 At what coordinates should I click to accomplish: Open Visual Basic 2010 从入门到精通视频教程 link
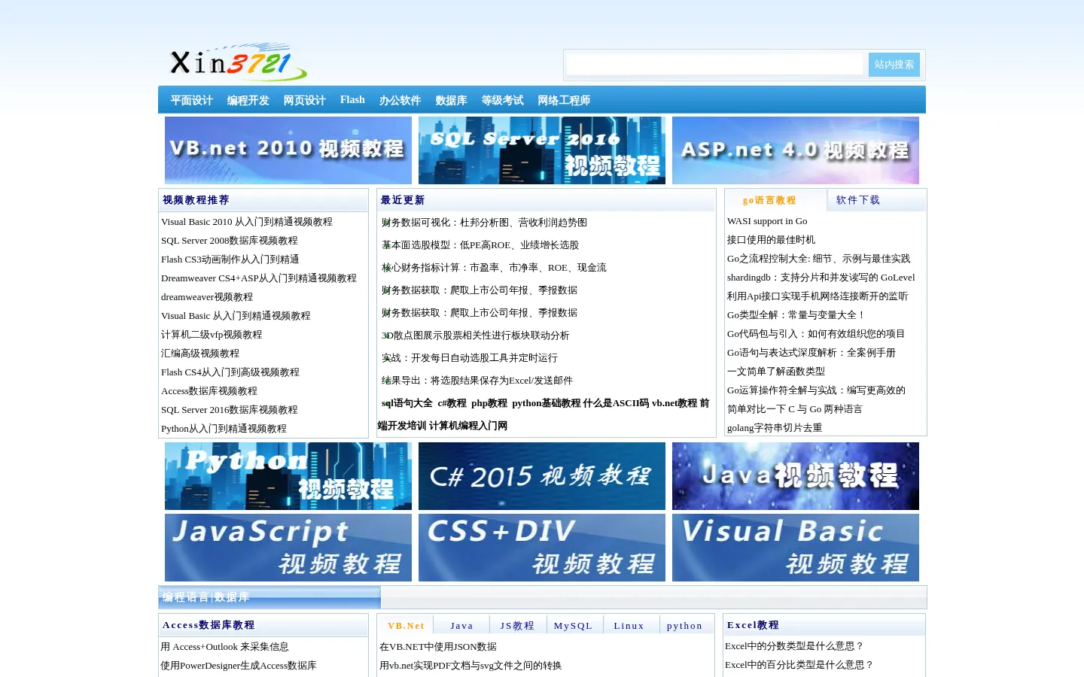click(x=247, y=222)
